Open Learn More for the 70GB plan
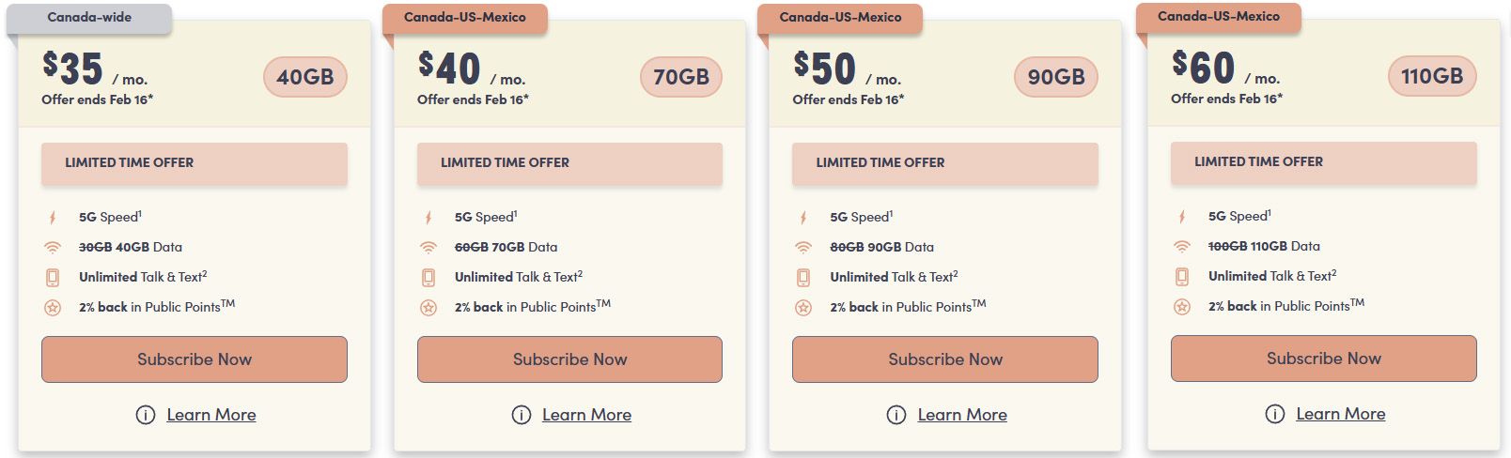The height and width of the screenshot is (458, 1511). point(586,415)
